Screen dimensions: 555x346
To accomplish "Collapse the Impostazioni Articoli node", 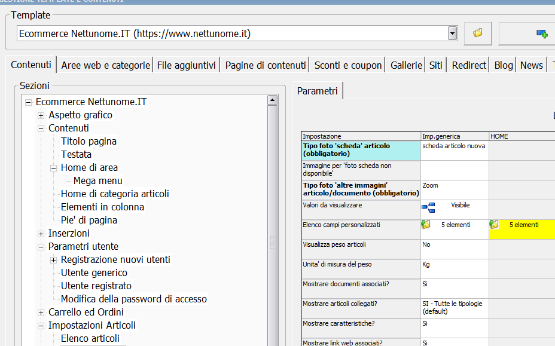I will 41,326.
